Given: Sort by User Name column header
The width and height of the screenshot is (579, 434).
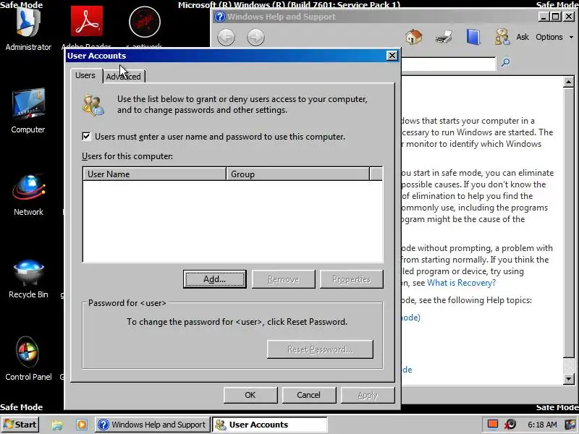Looking at the screenshot, I should (x=154, y=174).
